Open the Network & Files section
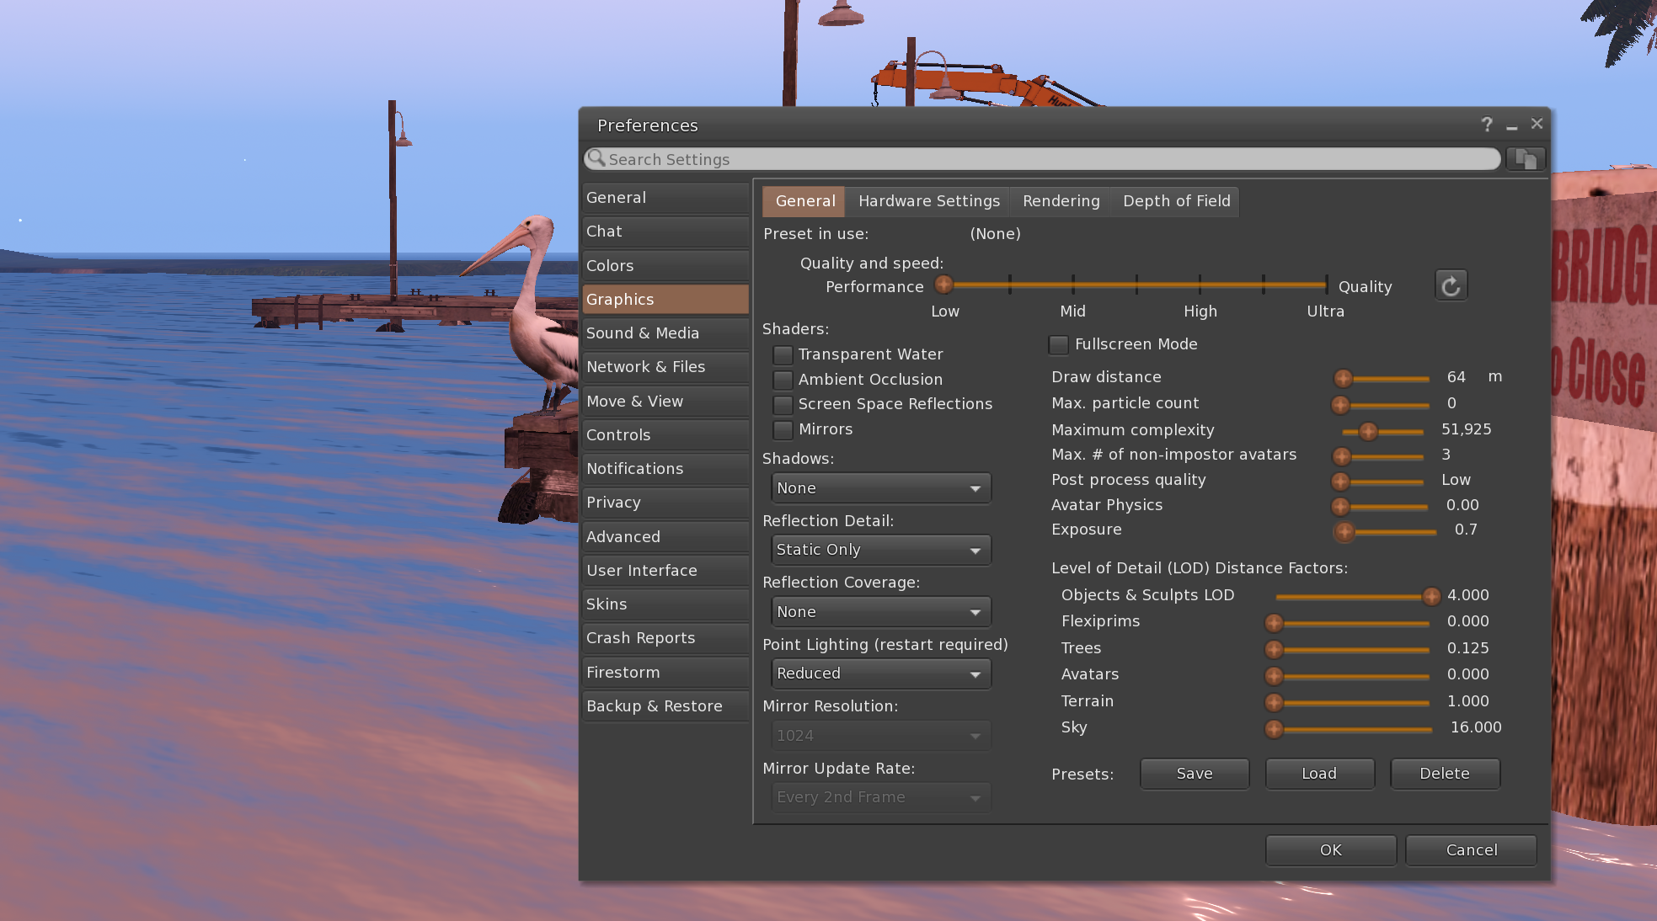 pos(665,367)
